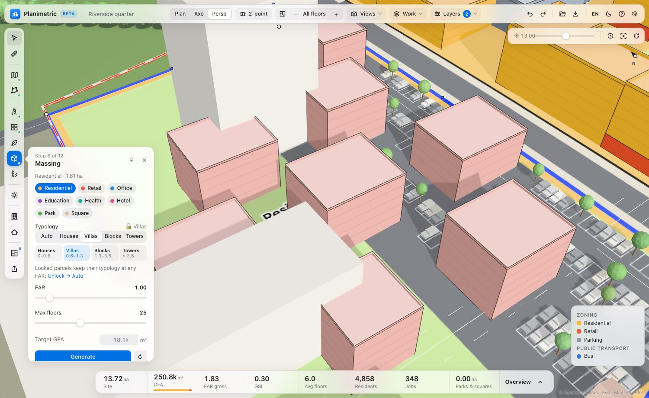Toggle the Office use chip
Screen dimensions: 649x398
tap(122, 188)
